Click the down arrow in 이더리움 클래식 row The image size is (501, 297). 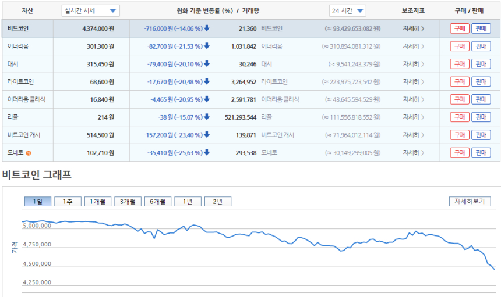[x=207, y=99]
